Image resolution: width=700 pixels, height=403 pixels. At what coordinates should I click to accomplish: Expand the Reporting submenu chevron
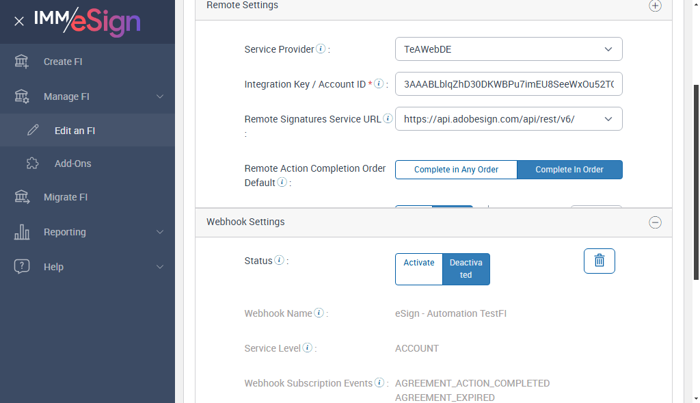tap(160, 232)
